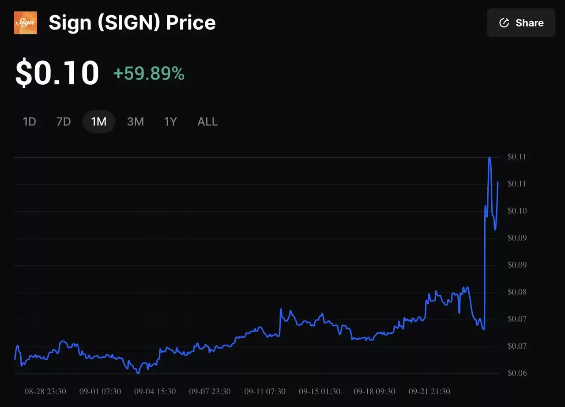The width and height of the screenshot is (565, 407).
Task: Select the 3M time range
Action: click(x=135, y=121)
